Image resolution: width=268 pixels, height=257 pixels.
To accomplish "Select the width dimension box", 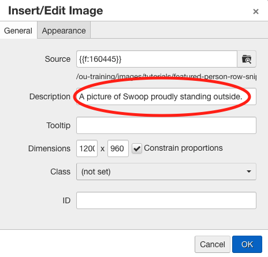I will tap(87, 148).
